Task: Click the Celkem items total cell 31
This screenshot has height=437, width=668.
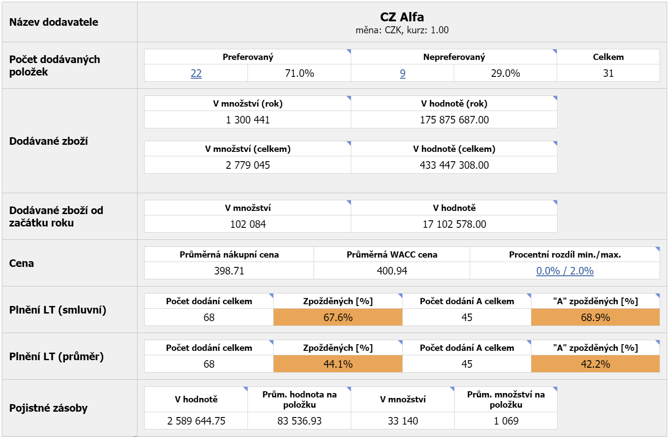Action: 608,73
